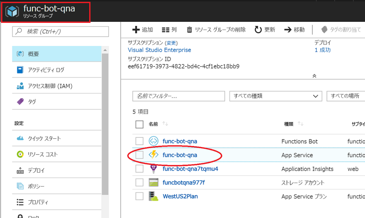Open the すべての場所 location dropdown
This screenshot has width=365, height=218.
346,96
